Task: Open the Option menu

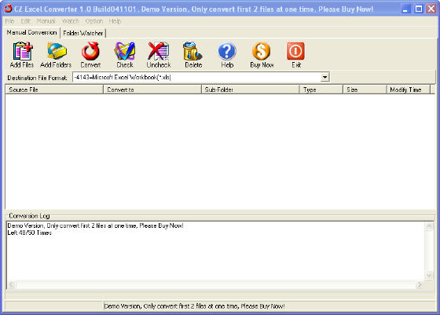Action: (x=94, y=21)
